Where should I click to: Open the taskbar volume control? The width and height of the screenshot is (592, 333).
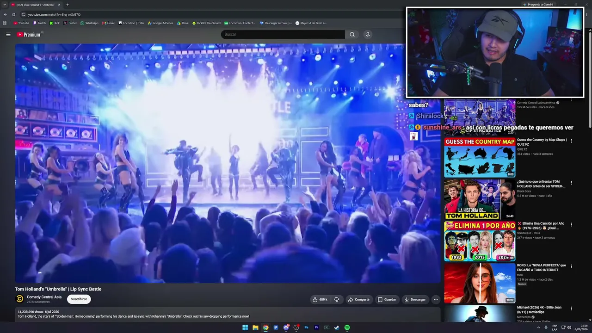click(x=569, y=327)
